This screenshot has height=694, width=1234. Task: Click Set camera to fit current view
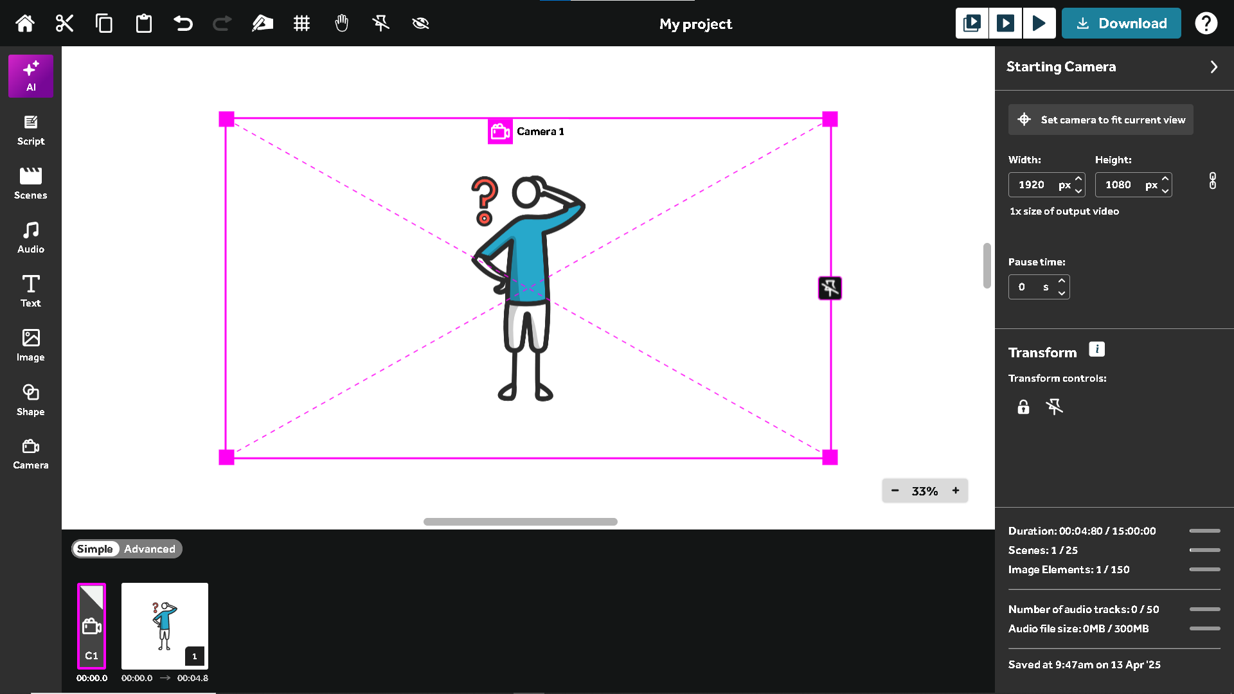click(x=1100, y=120)
